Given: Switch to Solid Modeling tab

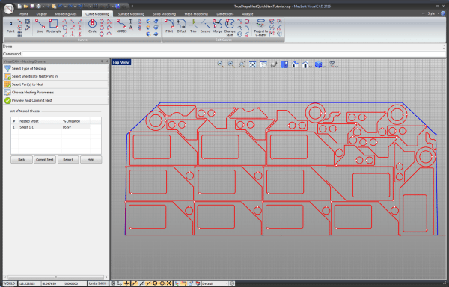Looking at the screenshot, I should point(165,14).
